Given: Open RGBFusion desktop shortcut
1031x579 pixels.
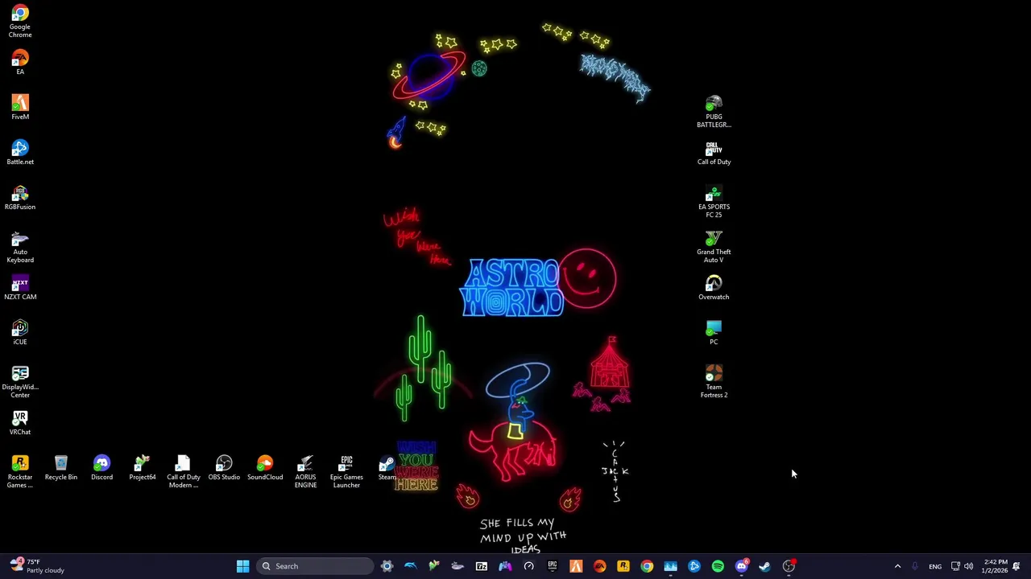Looking at the screenshot, I should [20, 198].
